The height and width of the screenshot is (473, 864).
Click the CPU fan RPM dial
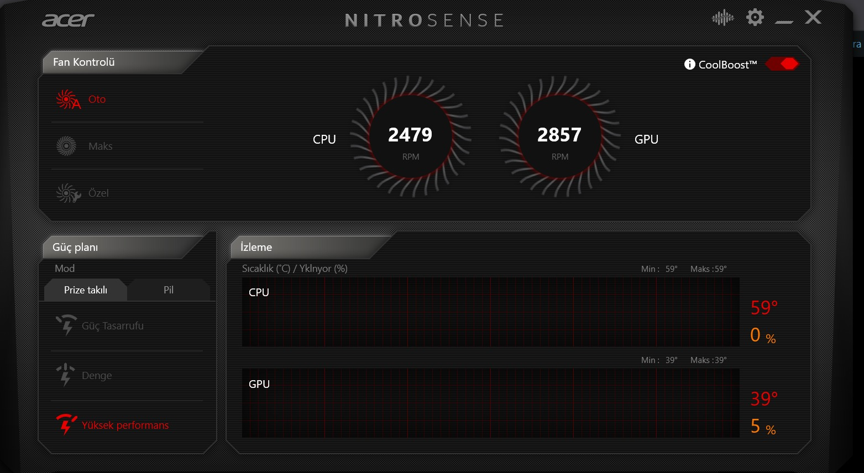click(x=411, y=137)
